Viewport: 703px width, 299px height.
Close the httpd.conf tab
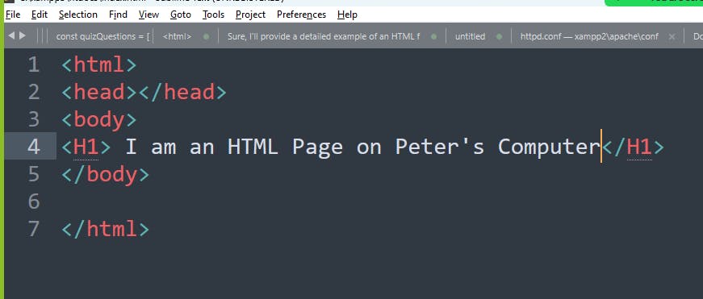672,37
